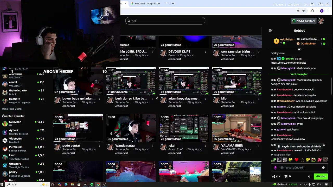This screenshot has height=187, width=333.
Task: Click the pink hands emote
Action: point(319,160)
